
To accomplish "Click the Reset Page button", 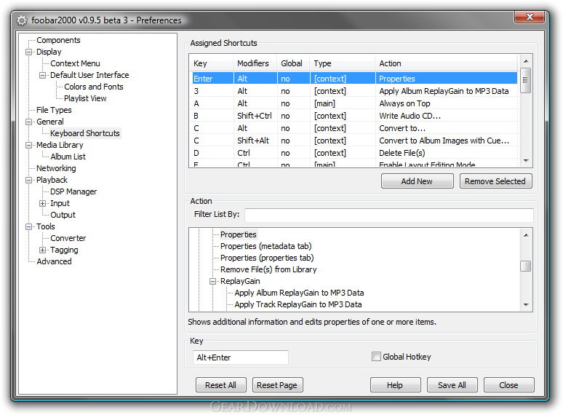I will coord(277,385).
